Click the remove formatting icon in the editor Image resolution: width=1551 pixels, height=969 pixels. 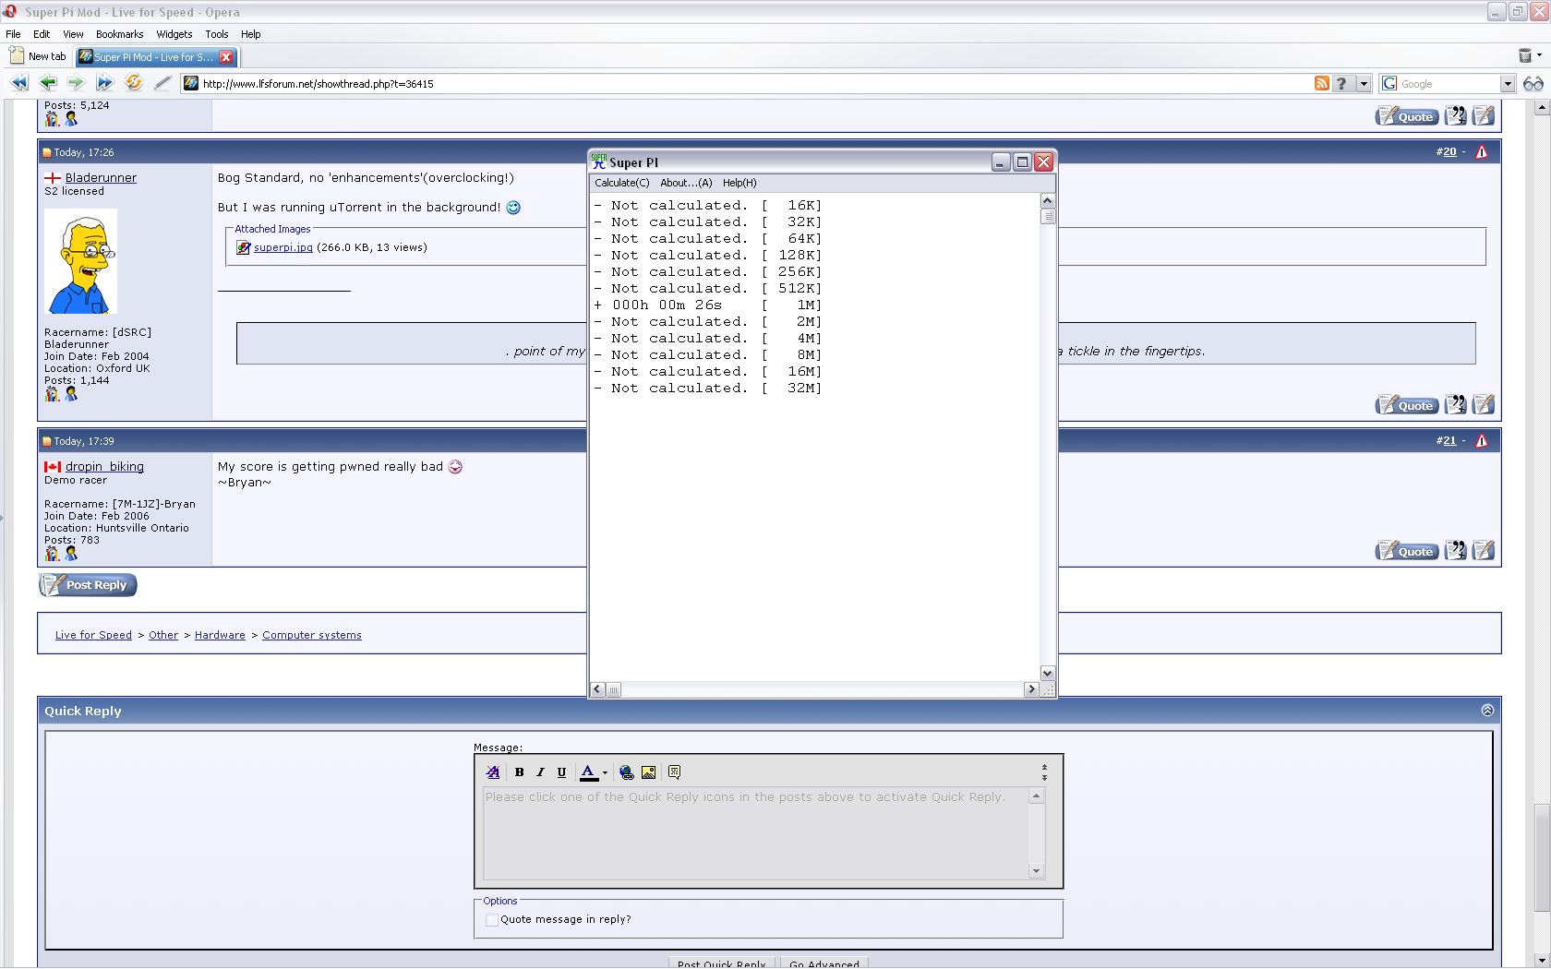coord(493,772)
